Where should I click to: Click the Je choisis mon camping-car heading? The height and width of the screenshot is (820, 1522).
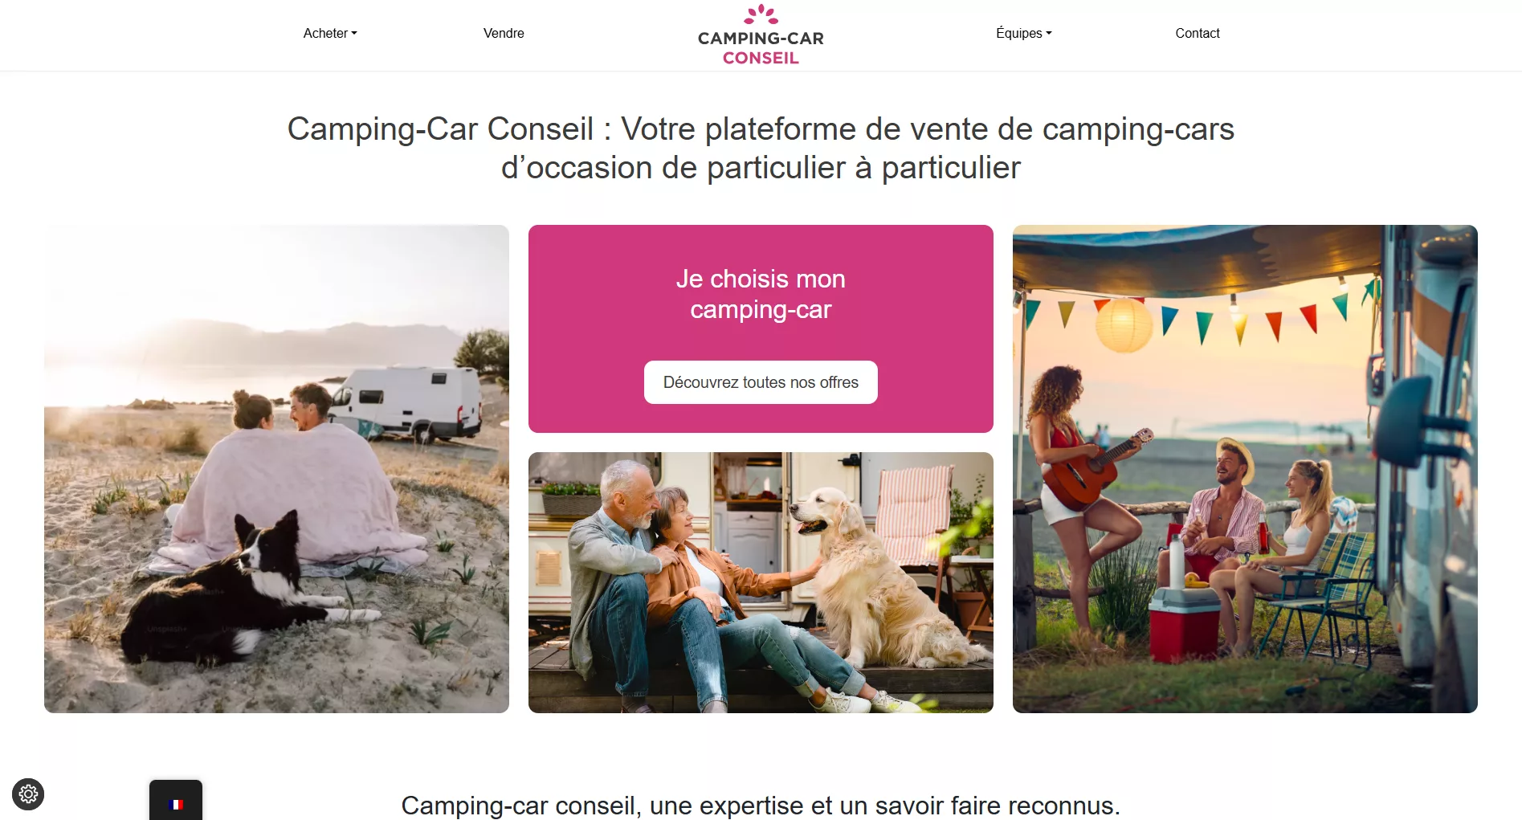tap(761, 294)
